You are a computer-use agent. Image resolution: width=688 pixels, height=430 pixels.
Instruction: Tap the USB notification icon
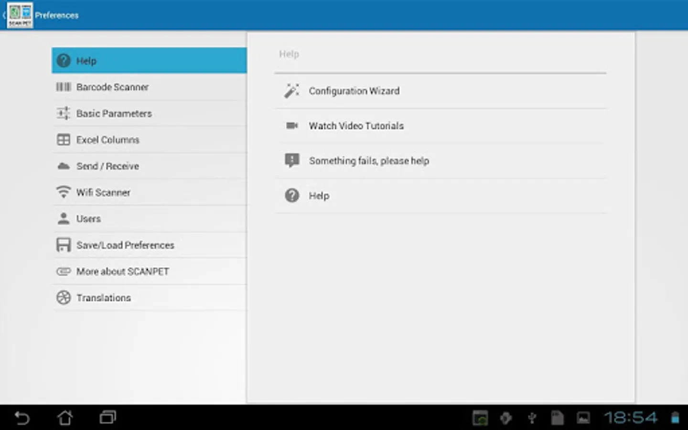[532, 418]
